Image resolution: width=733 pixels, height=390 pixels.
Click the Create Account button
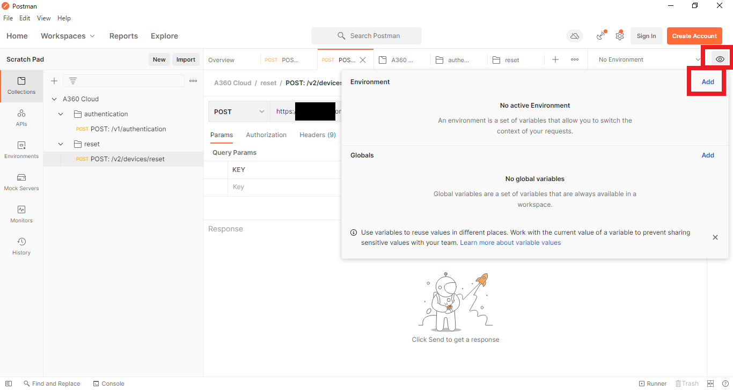pyautogui.click(x=694, y=36)
